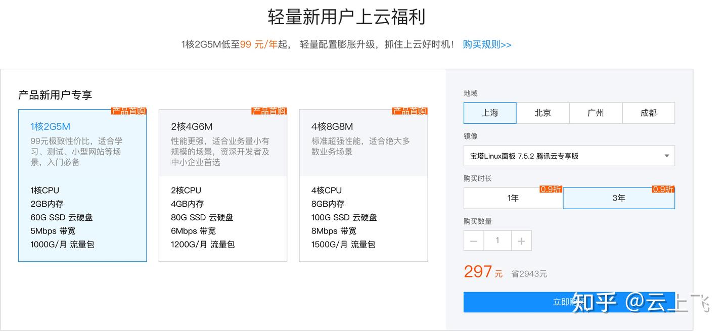This screenshot has width=728, height=333.
Task: Click the 立即购买 button
Action: (569, 302)
